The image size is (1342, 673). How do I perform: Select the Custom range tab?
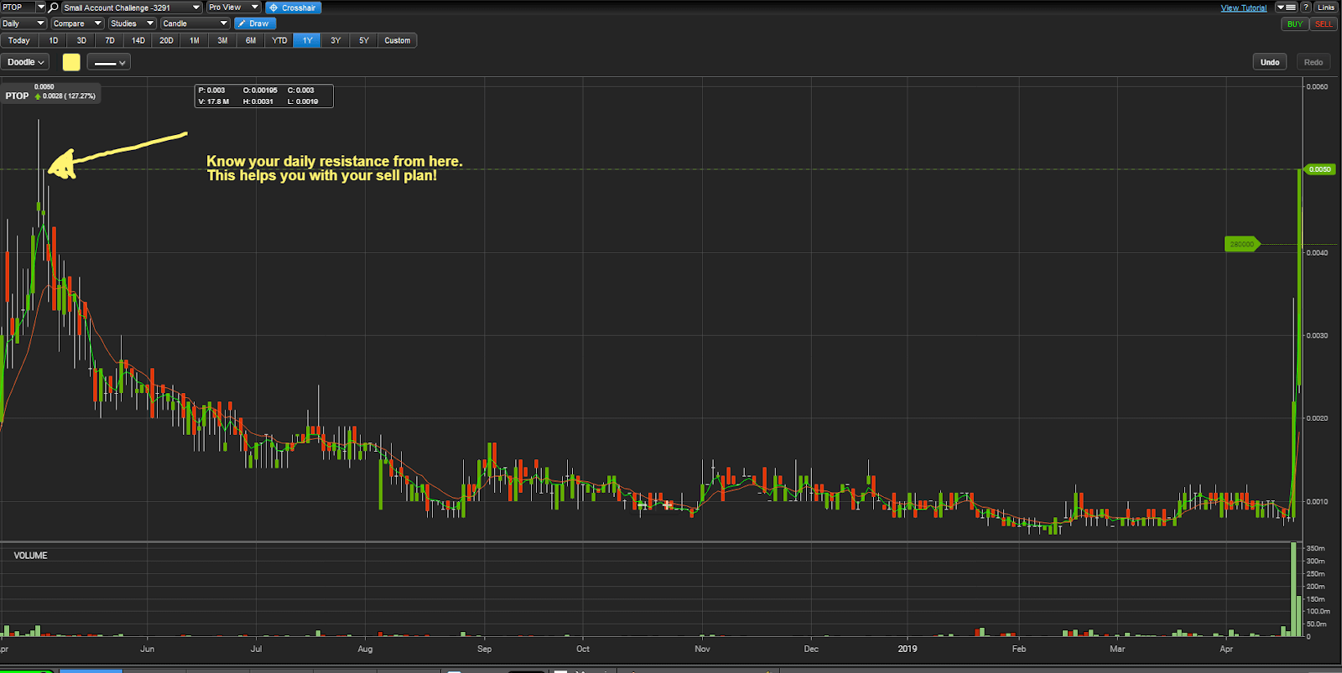pos(398,40)
